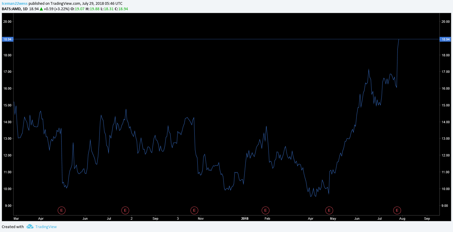This screenshot has width=453, height=232.
Task: Select the earliest earnings E marker
Action: [62, 210]
